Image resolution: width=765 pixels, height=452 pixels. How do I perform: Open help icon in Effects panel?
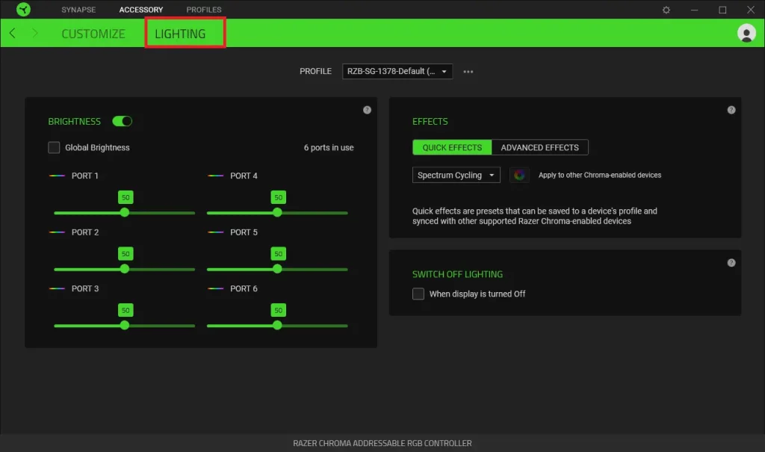coord(731,111)
